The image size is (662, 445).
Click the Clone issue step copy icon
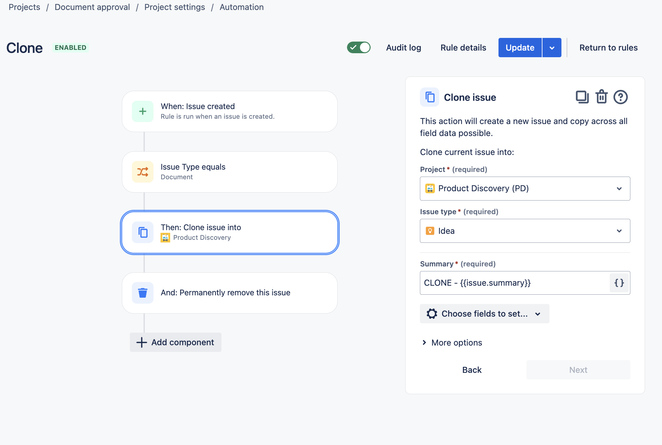[x=143, y=232]
